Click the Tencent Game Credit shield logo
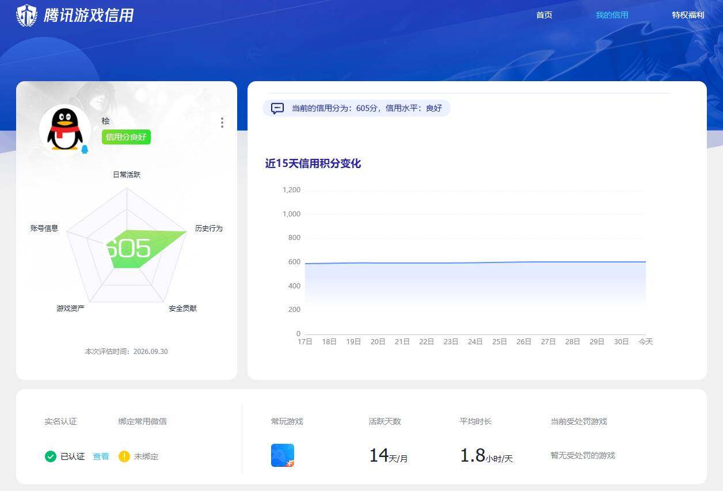 pyautogui.click(x=26, y=15)
